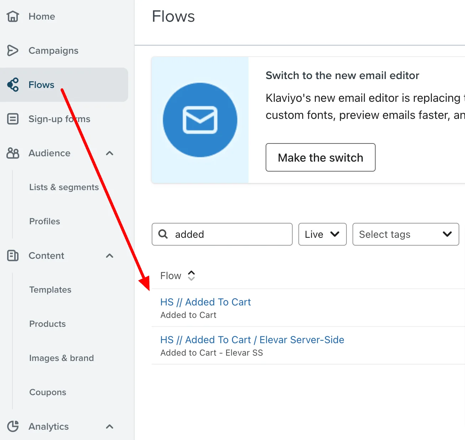Open the Profiles page
The height and width of the screenshot is (440, 465).
click(45, 221)
